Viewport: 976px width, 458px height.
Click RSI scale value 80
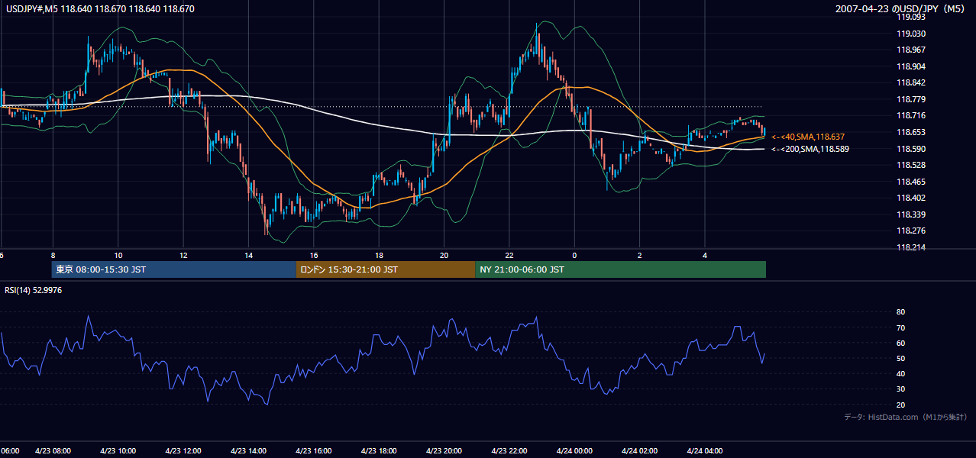pyautogui.click(x=901, y=312)
